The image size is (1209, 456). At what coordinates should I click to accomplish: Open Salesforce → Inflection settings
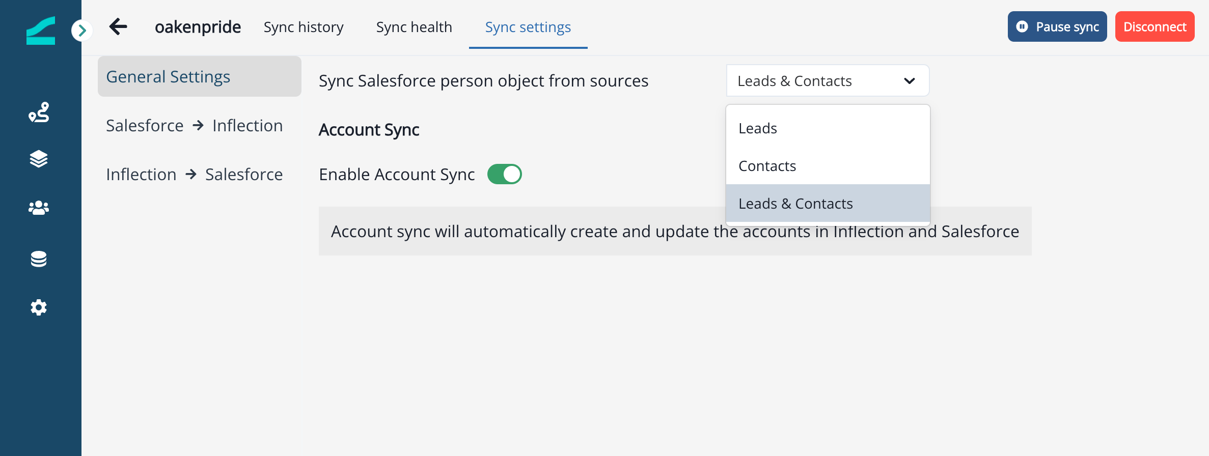click(195, 125)
